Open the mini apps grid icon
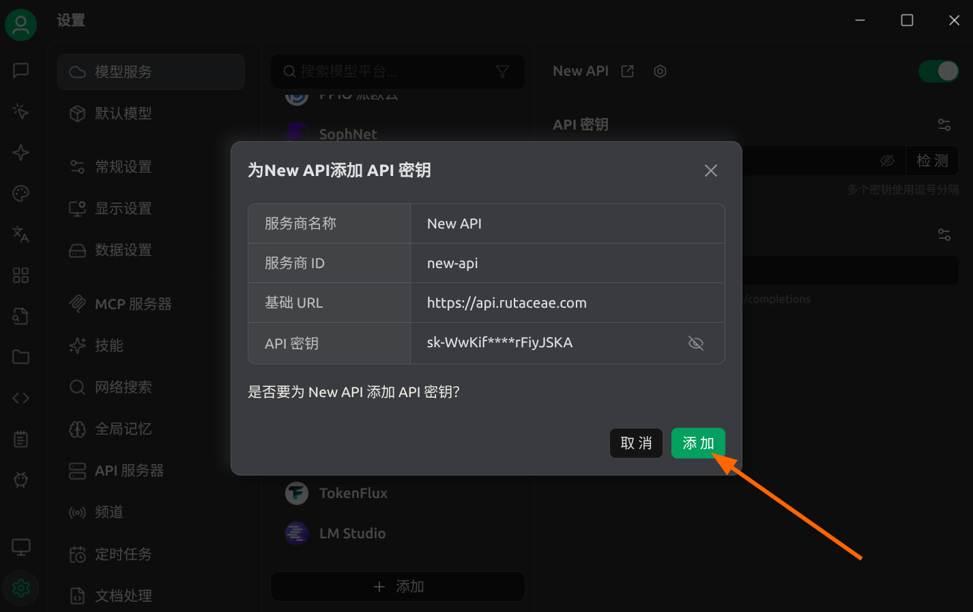Viewport: 973px width, 612px height. click(20, 275)
